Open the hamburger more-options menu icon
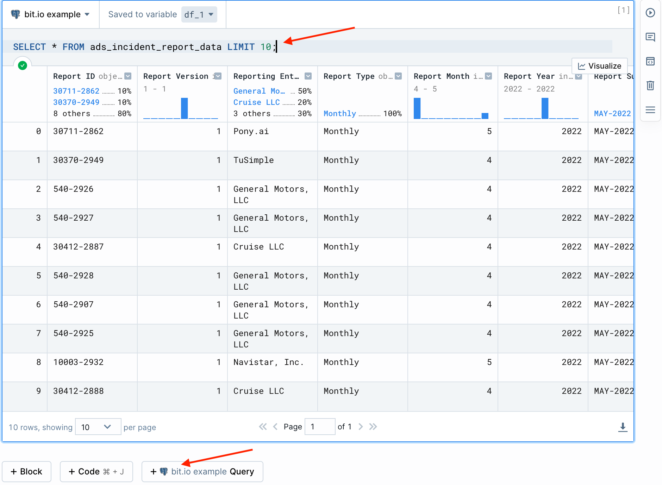This screenshot has height=485, width=662. coord(650,110)
